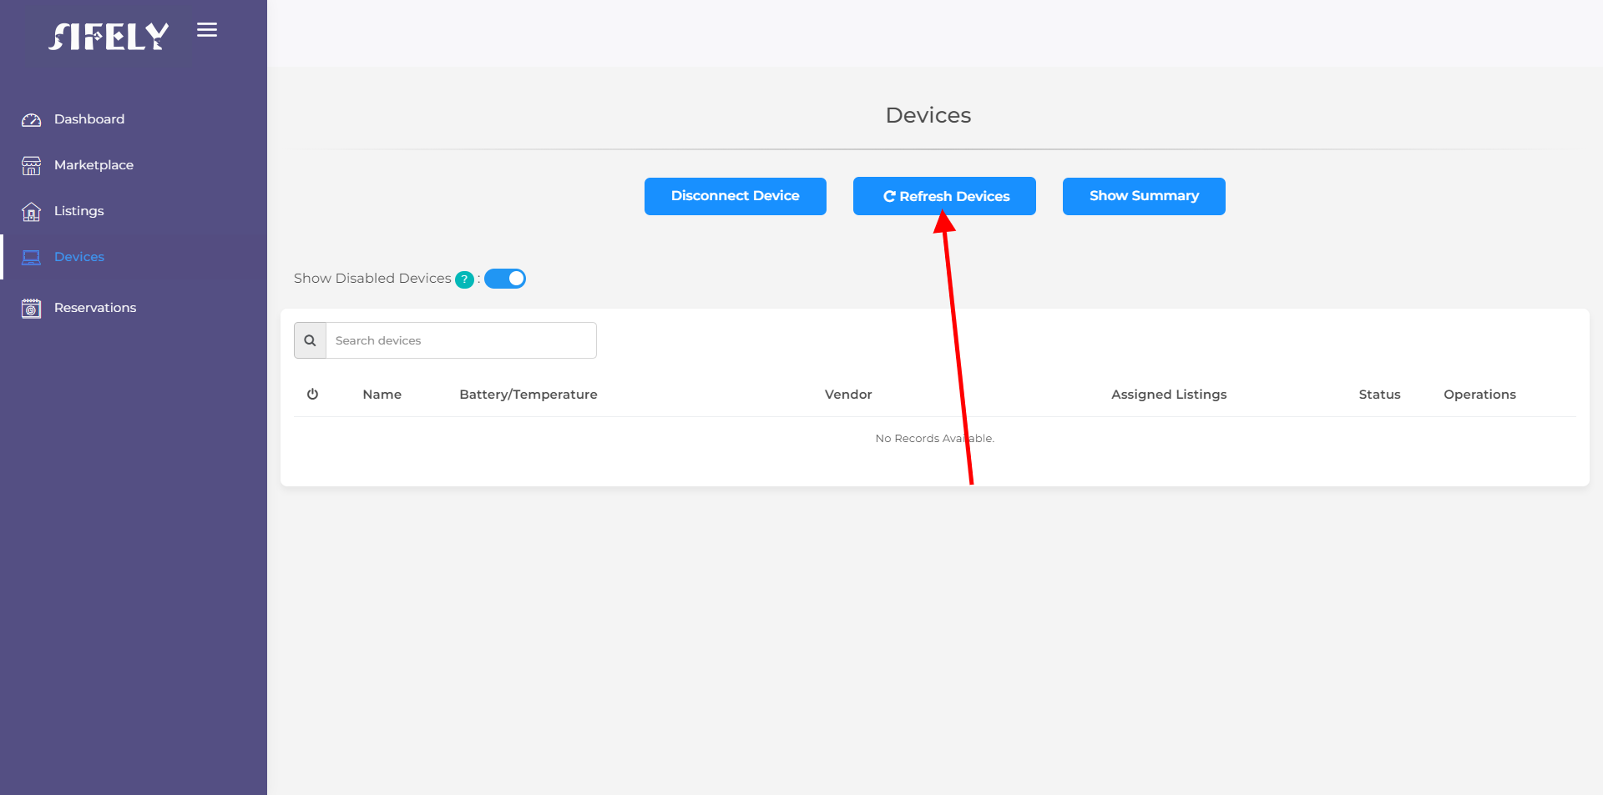Click the power icon column header
Image resolution: width=1603 pixels, height=795 pixels.
(312, 394)
